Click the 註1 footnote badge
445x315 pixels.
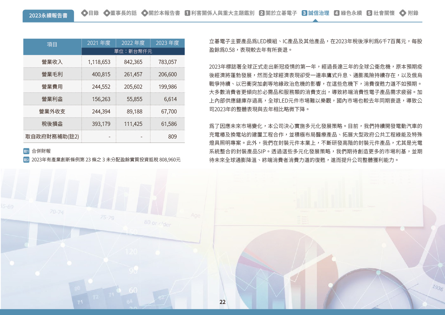point(26,151)
